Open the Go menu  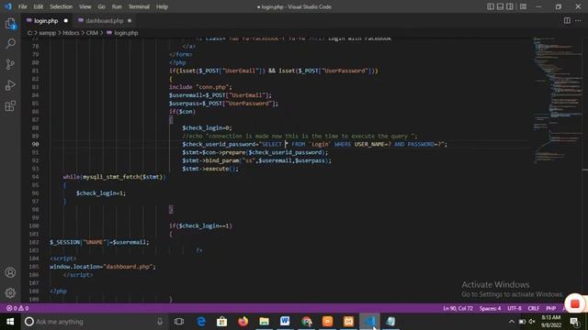[x=101, y=6]
